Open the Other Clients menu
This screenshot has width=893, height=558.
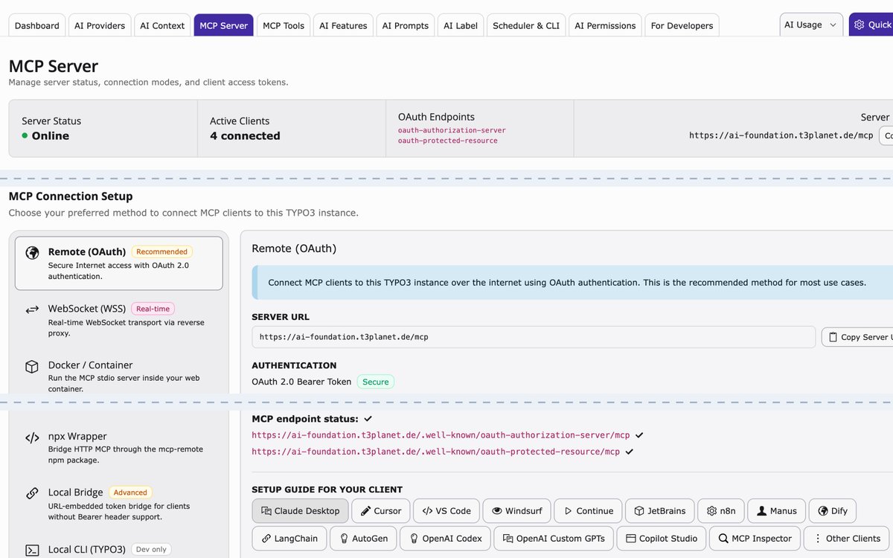pos(847,539)
